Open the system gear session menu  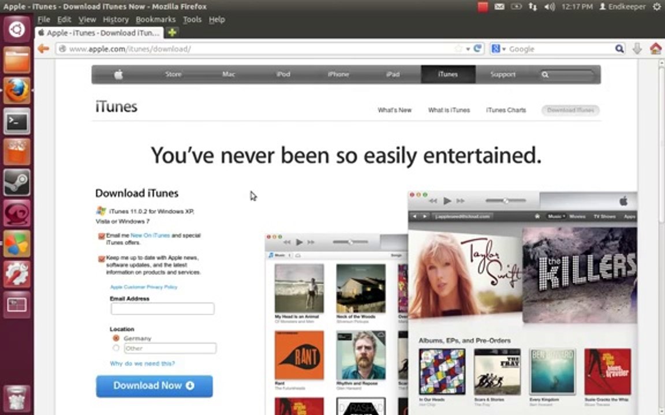(657, 7)
